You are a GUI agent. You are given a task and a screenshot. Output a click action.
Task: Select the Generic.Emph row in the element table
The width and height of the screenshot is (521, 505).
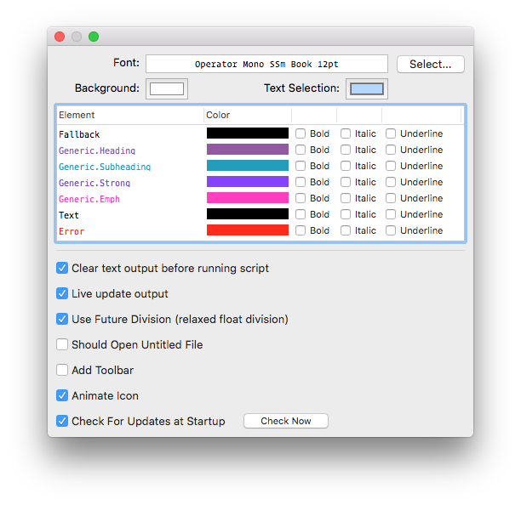click(x=260, y=198)
